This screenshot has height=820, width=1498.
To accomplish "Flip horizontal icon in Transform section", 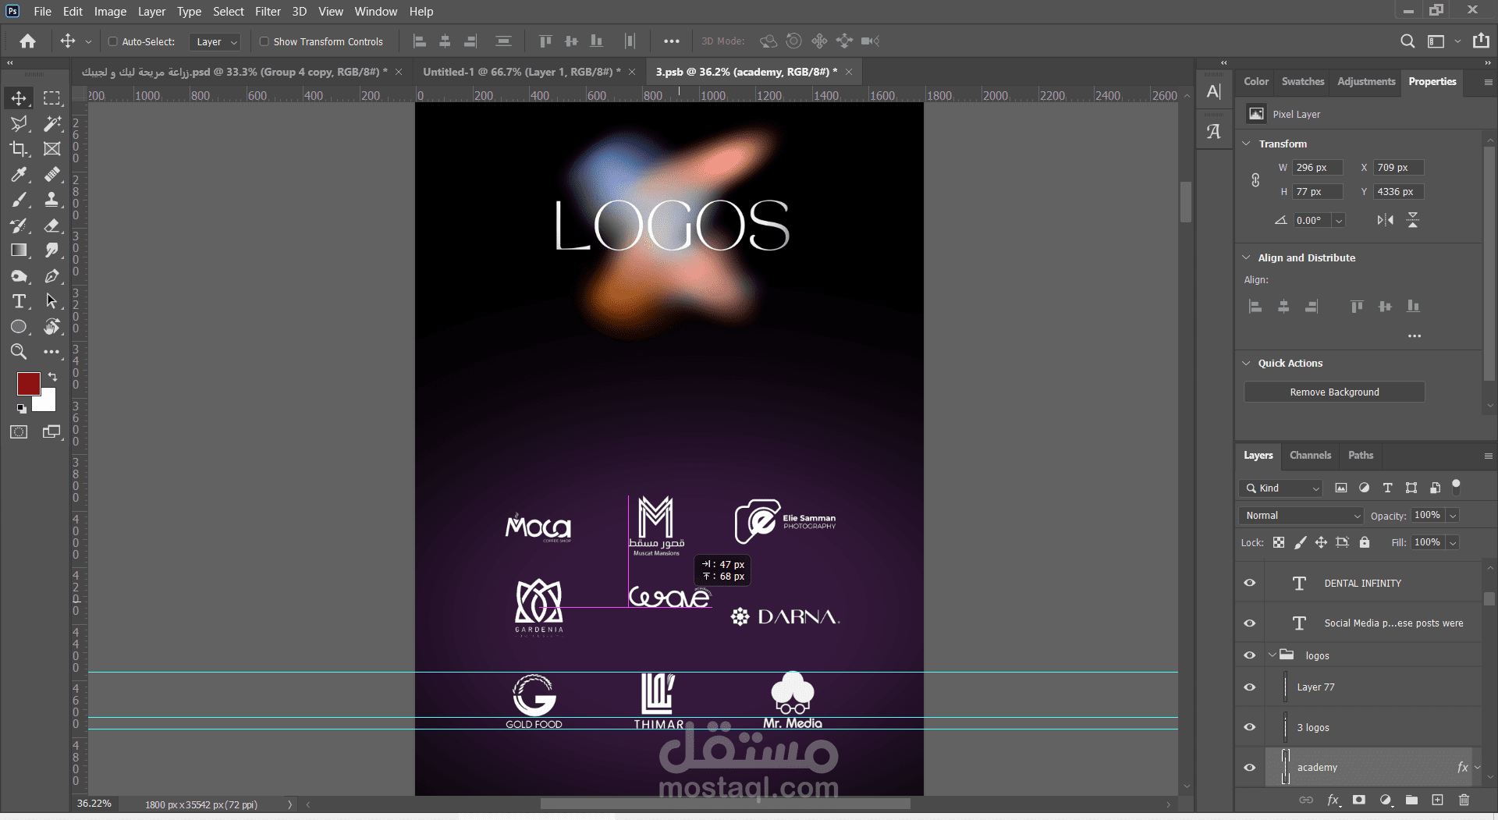I will click(x=1385, y=220).
